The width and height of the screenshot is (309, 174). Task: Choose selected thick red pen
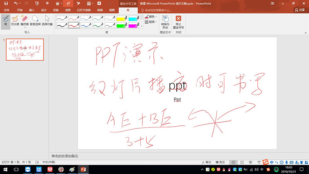[74, 25]
